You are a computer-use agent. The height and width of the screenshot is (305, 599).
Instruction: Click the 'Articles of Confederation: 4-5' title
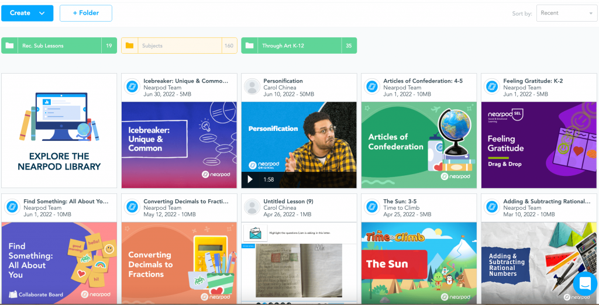pos(422,81)
